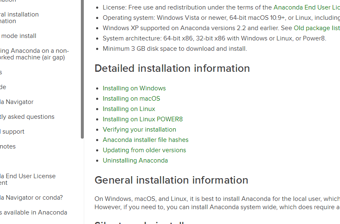Open Anaconda installer file hashes link
340x224 pixels.
146,140
